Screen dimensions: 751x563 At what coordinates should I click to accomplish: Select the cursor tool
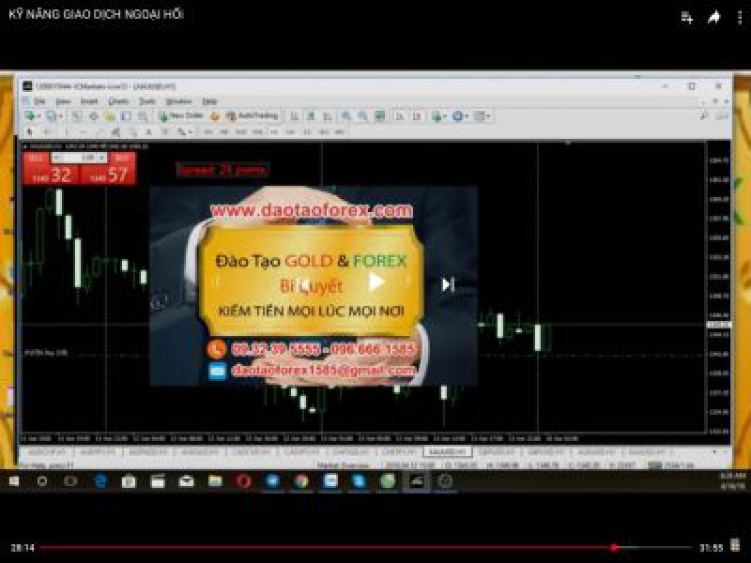[x=30, y=131]
